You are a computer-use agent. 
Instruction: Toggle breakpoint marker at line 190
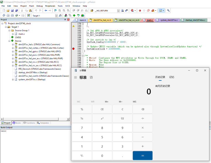[73, 49]
